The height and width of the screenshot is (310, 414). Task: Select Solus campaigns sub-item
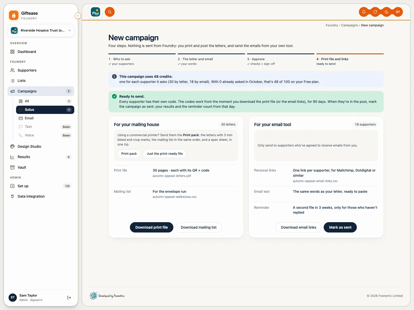click(x=45, y=110)
